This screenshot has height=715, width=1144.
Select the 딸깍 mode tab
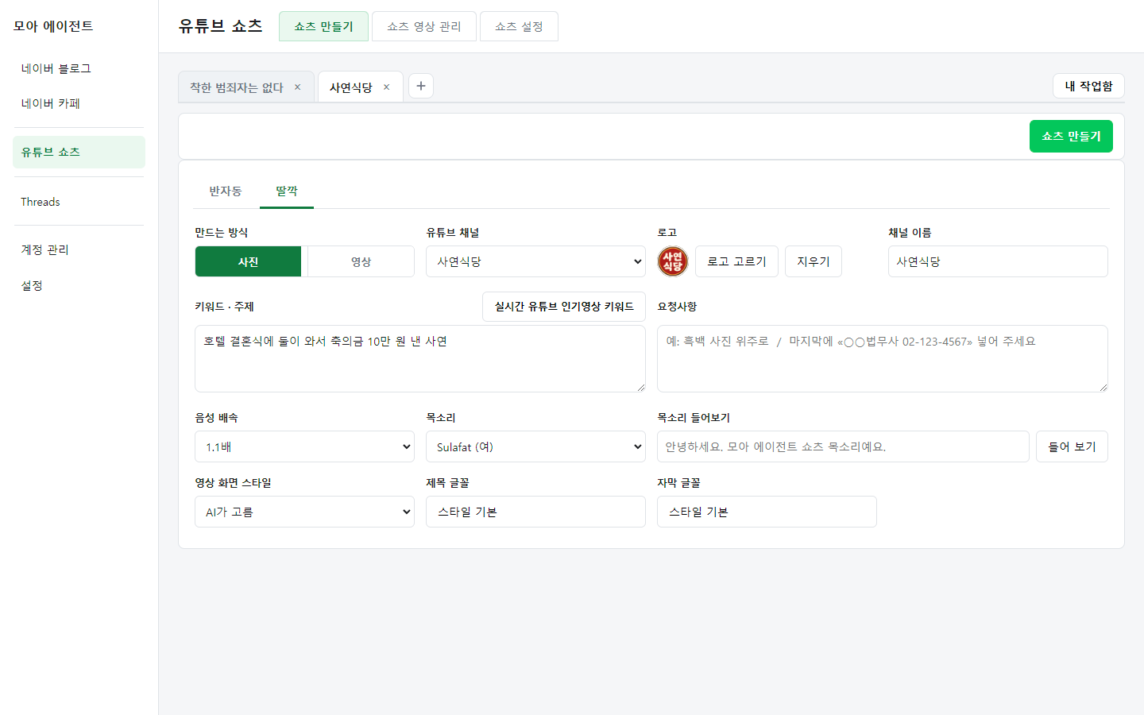pyautogui.click(x=287, y=191)
